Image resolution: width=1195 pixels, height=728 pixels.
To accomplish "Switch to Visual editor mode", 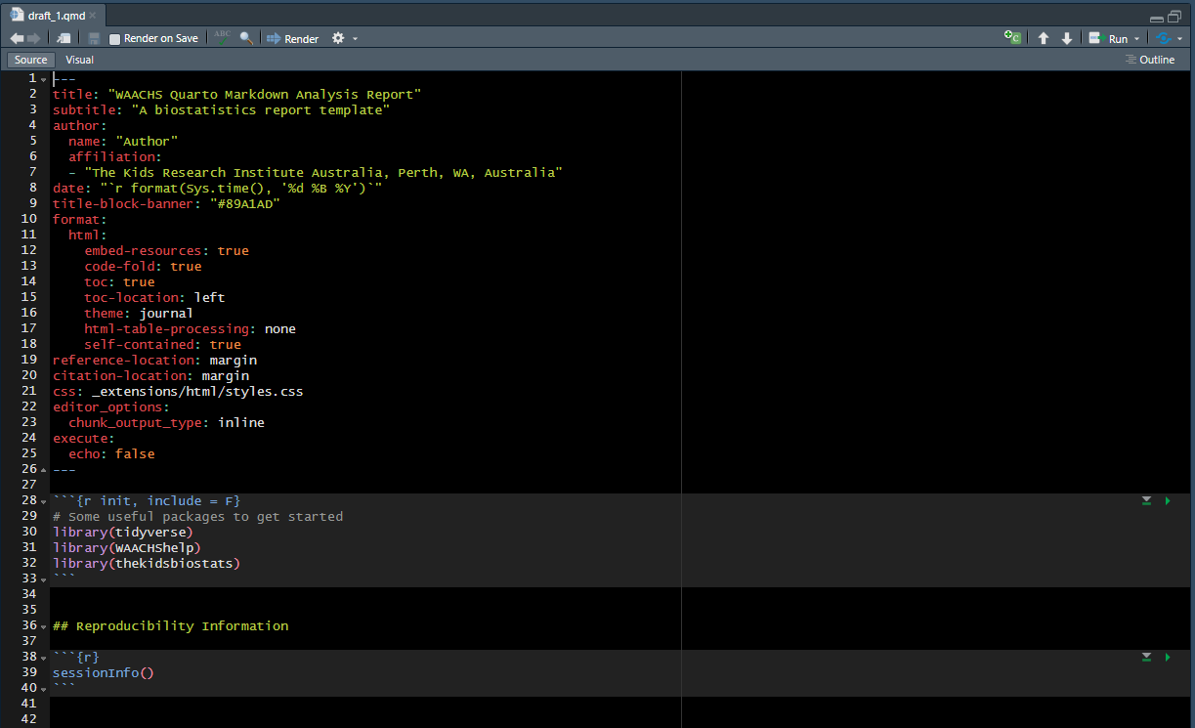I will point(79,60).
